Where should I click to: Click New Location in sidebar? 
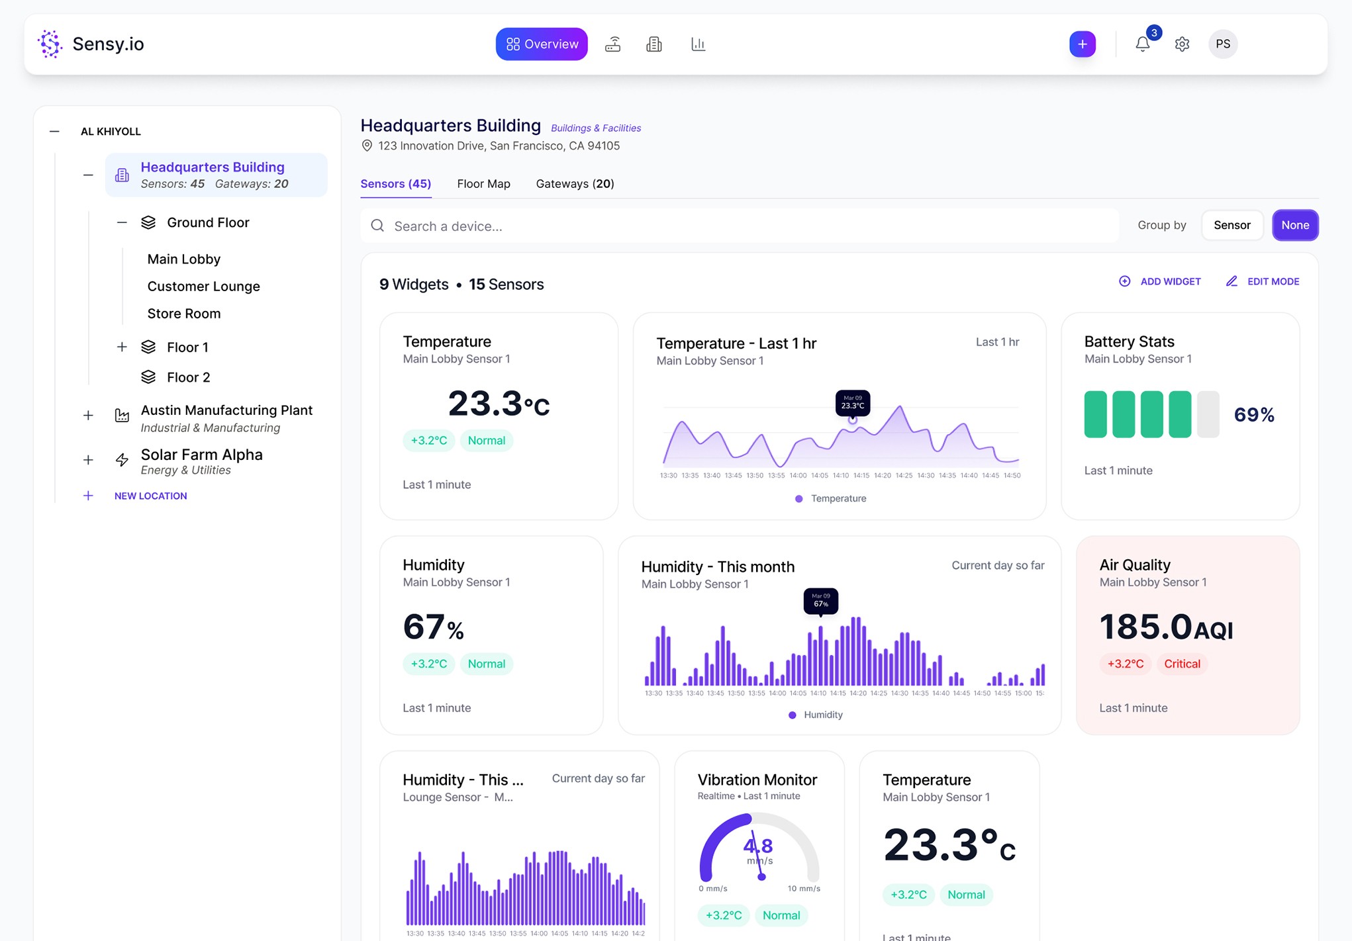[x=150, y=496]
